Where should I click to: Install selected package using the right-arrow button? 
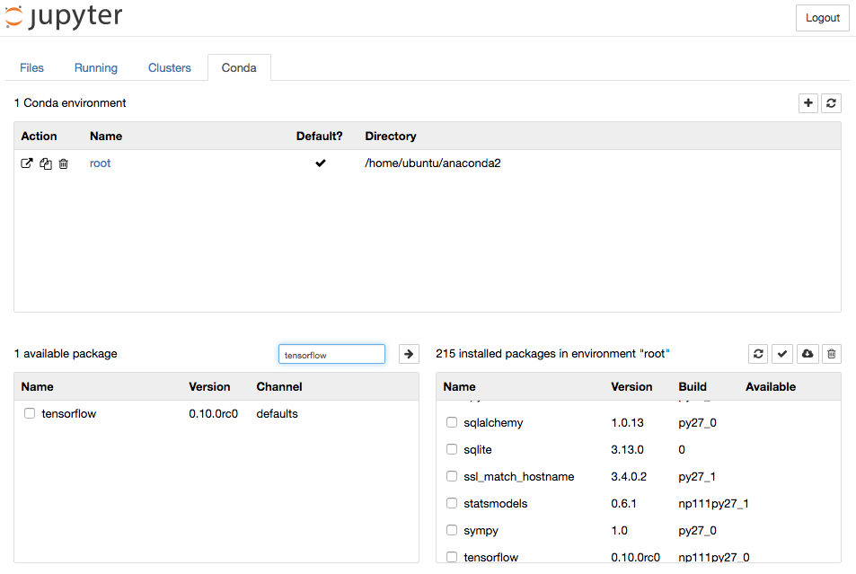click(x=409, y=354)
